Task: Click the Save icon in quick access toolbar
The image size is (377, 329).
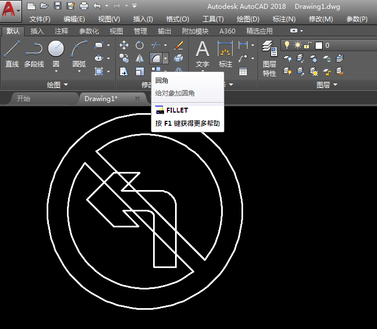Action: click(x=58, y=6)
